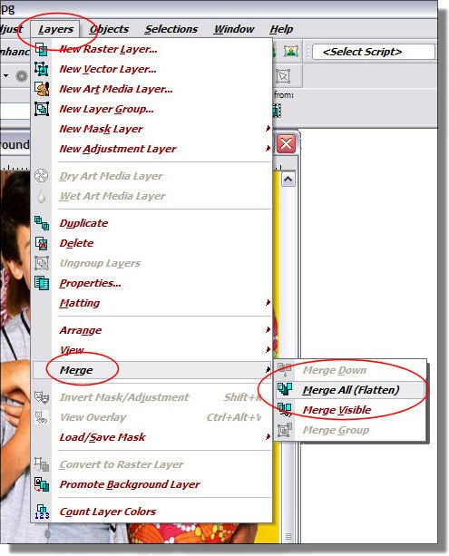Image resolution: width=449 pixels, height=556 pixels.
Task: Choose Merge All (Flatten)
Action: (350, 390)
